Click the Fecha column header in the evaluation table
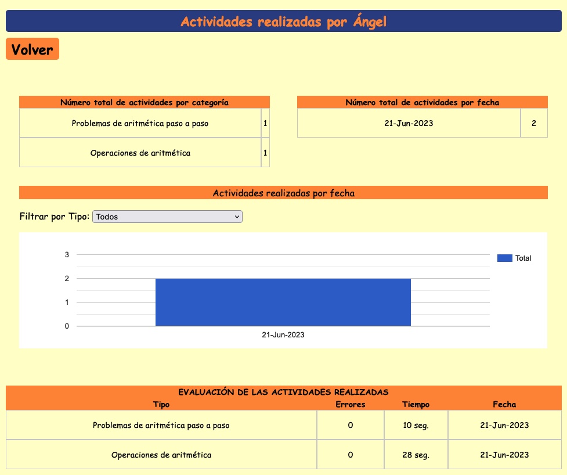This screenshot has width=567, height=475. pos(504,404)
